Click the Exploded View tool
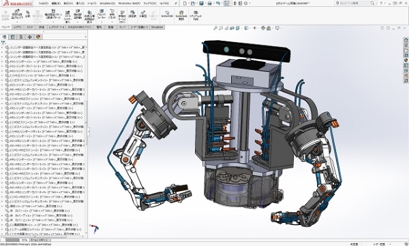This screenshot has height=246, width=409. pyautogui.click(x=142, y=14)
